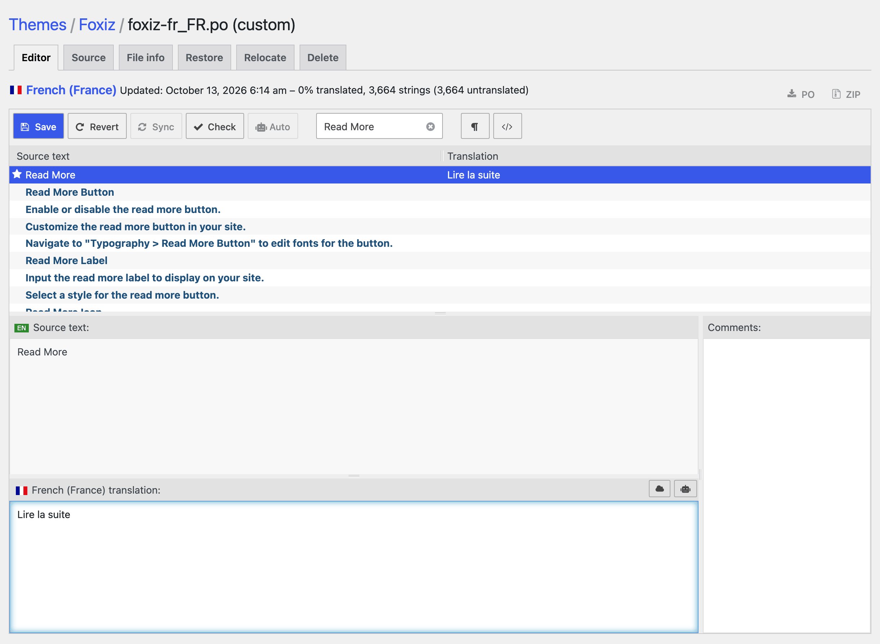Open the Source tab

pyautogui.click(x=89, y=58)
